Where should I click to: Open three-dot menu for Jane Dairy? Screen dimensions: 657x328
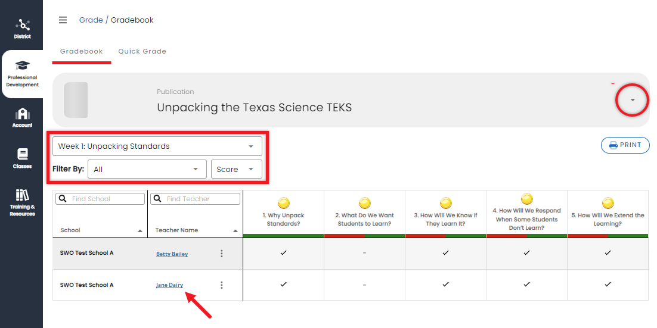pos(222,285)
